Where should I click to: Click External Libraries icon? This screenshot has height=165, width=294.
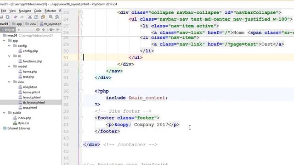(x=5, y=128)
